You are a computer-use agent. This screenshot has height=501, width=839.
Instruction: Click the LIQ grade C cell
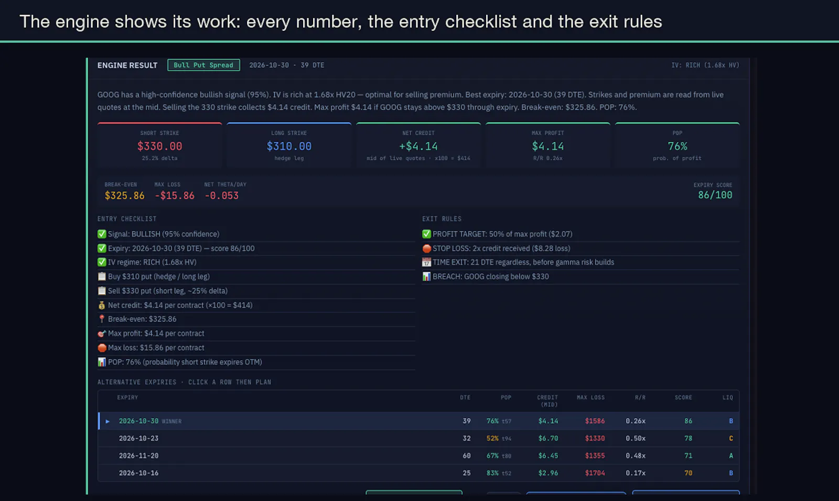(731, 438)
